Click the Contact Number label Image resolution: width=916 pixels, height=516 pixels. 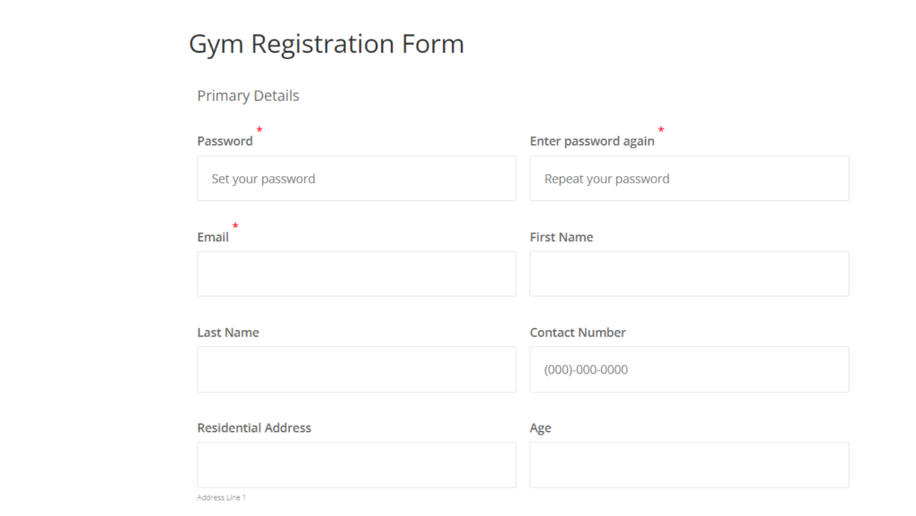click(x=577, y=332)
